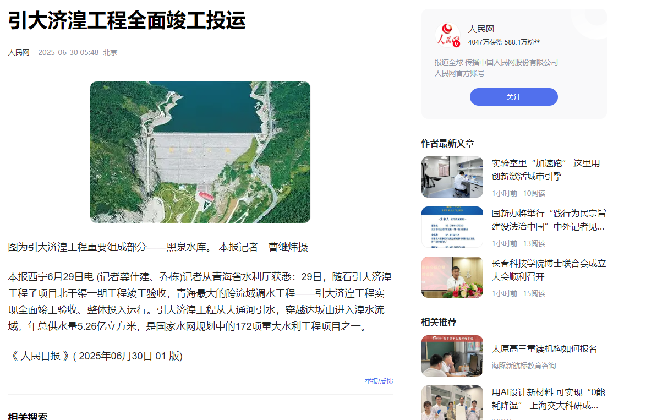Screen dimensions: 646x420
Task: Click the 人民网 name in author card
Action: pos(481,29)
